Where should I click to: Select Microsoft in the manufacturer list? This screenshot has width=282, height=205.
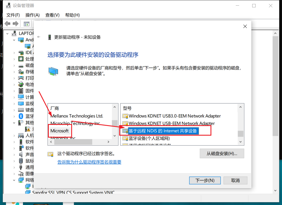(x=60, y=131)
